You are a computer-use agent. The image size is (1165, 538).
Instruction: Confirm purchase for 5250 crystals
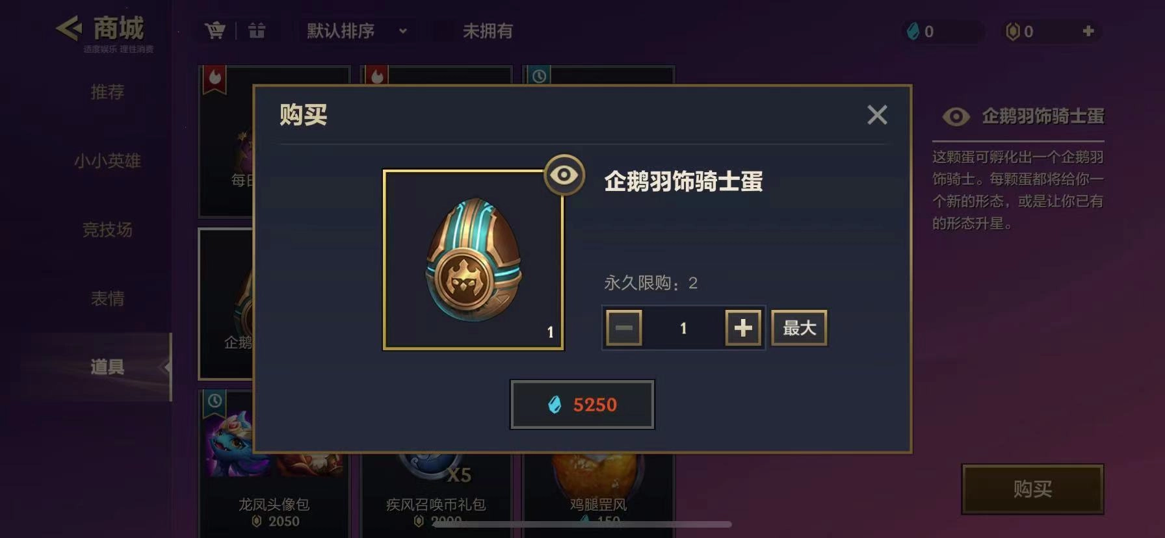click(x=582, y=405)
